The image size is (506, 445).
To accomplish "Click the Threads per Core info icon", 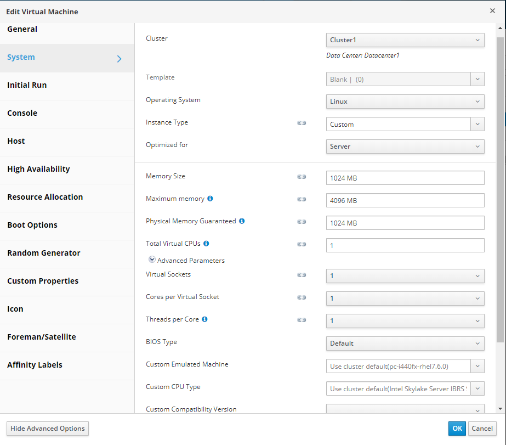I will pyautogui.click(x=204, y=319).
